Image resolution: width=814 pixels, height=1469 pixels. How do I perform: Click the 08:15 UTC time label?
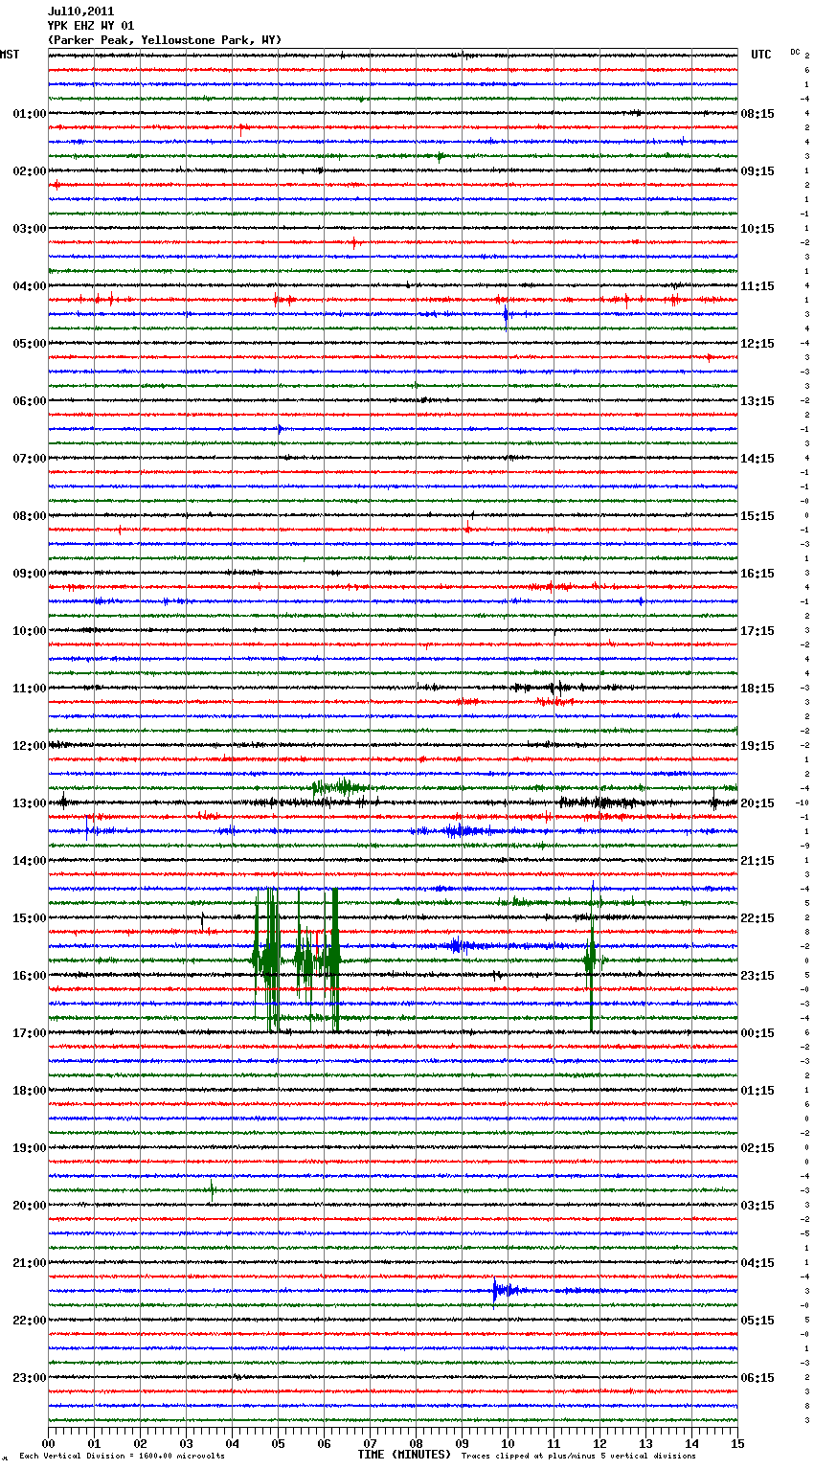pos(757,114)
